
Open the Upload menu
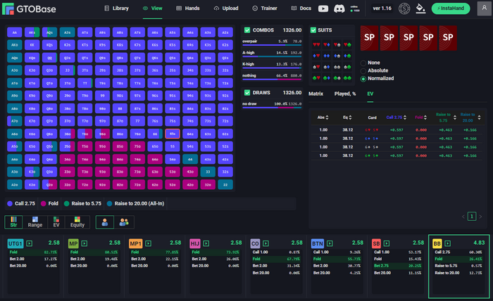(226, 8)
